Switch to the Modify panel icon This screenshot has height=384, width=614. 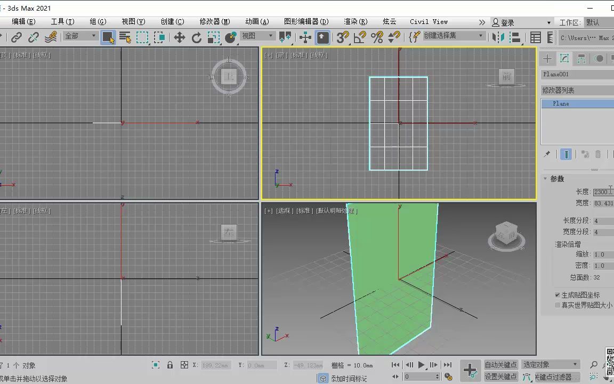[x=564, y=58]
